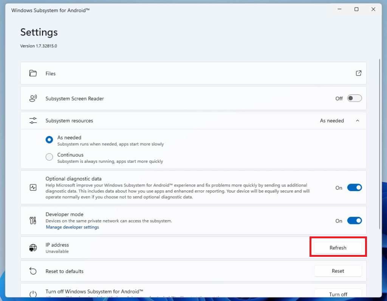Open Files with the external link icon
Viewport: 387px width, 301px height.
358,73
